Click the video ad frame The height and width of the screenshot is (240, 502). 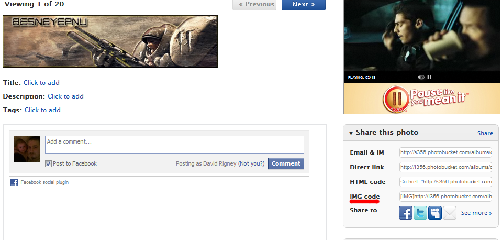coord(421,35)
